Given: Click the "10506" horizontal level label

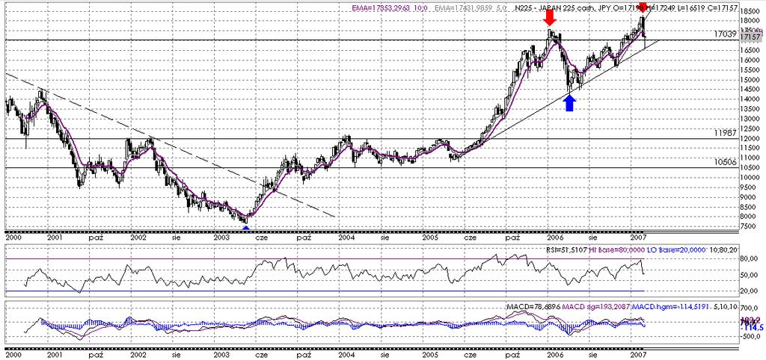Looking at the screenshot, I should click(x=724, y=162).
